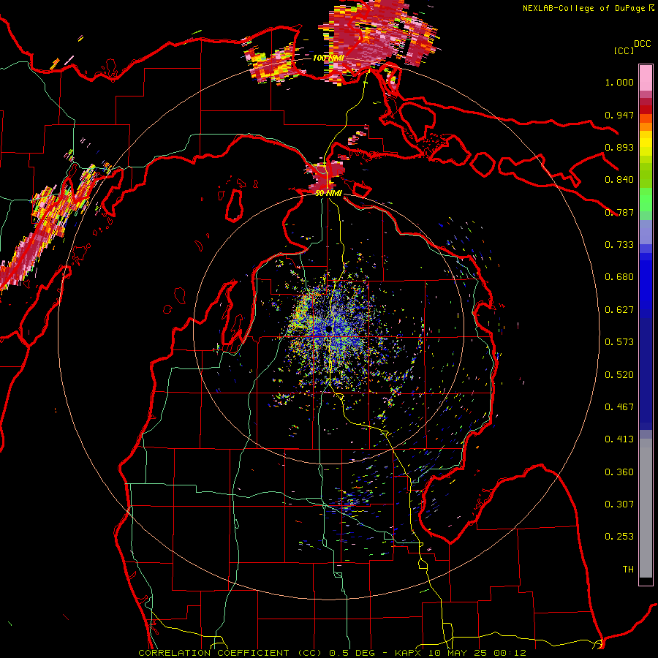The width and height of the screenshot is (658, 658).
Task: Select the 0.413 legend value
Action: tap(619, 439)
